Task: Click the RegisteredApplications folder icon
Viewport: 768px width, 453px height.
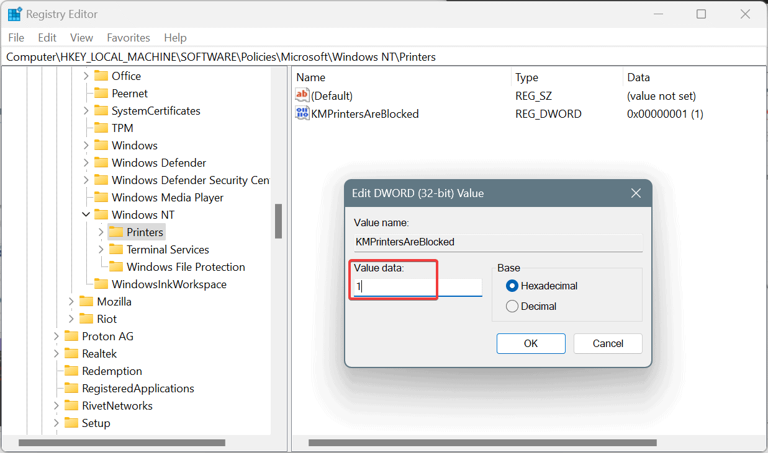Action: click(71, 388)
